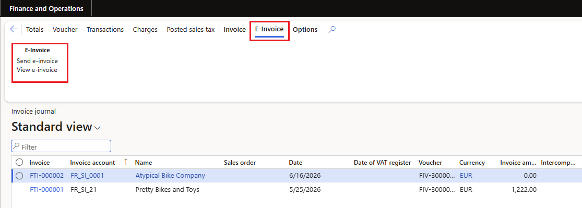Screen dimensions: 582x208
Task: Switch to the Options tab
Action: (x=305, y=30)
